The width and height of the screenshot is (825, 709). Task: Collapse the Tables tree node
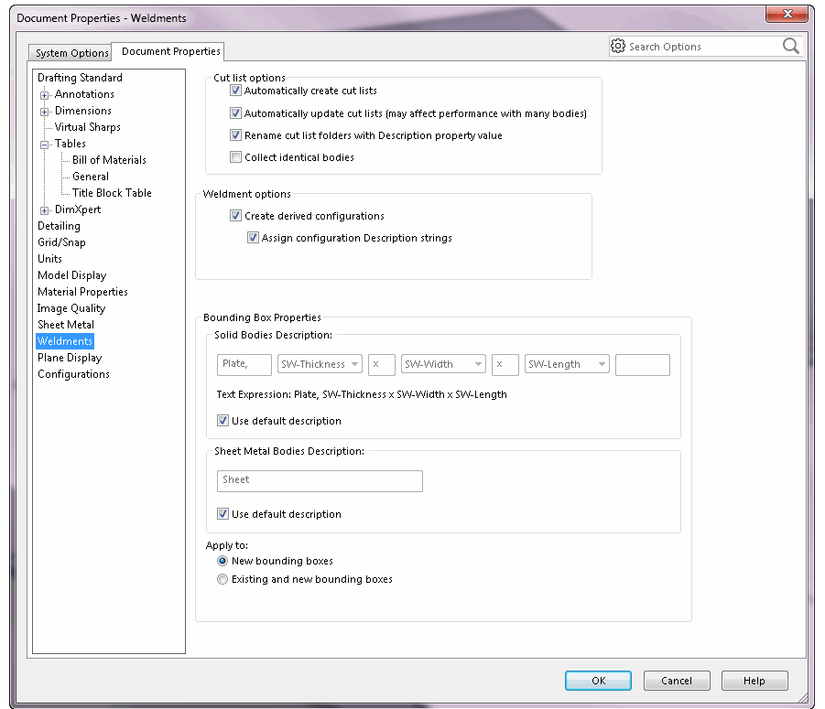45,145
